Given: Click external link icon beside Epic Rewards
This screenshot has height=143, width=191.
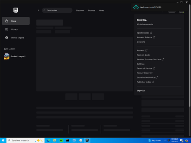Looking at the screenshot, I should [x=151, y=33].
